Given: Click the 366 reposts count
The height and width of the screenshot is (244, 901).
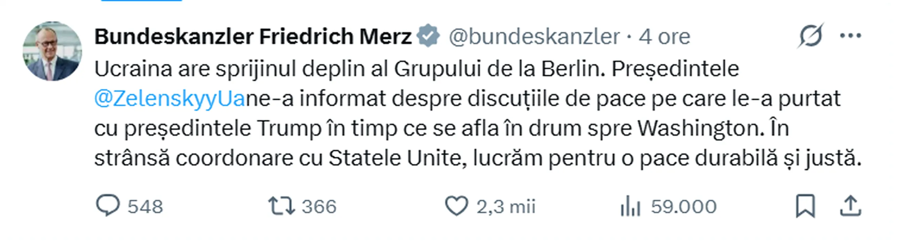Looking at the screenshot, I should point(319,207).
